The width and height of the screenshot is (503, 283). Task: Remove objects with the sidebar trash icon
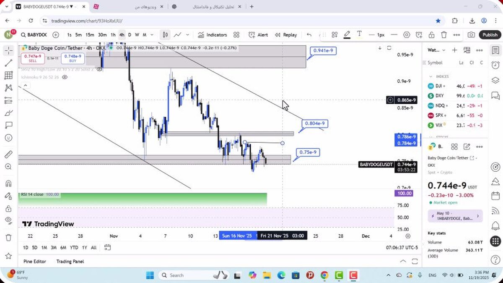click(8, 237)
